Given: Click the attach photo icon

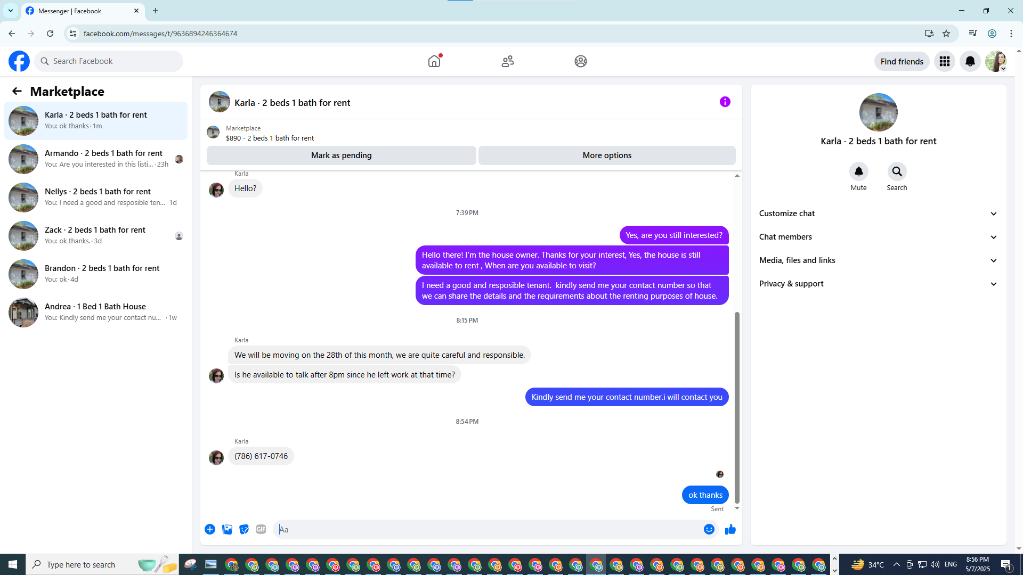Looking at the screenshot, I should (227, 529).
